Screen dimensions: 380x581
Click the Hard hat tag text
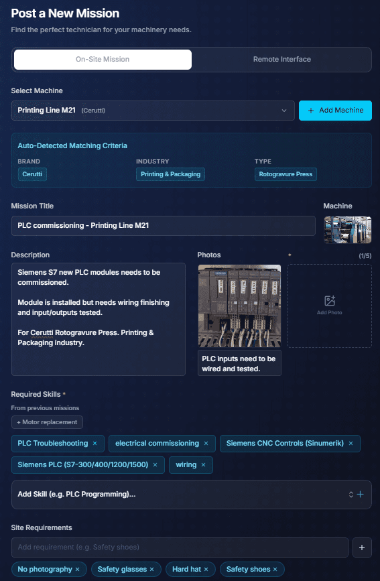(186, 569)
